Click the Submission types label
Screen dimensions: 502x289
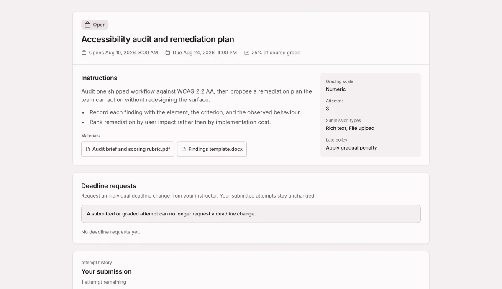[343, 120]
